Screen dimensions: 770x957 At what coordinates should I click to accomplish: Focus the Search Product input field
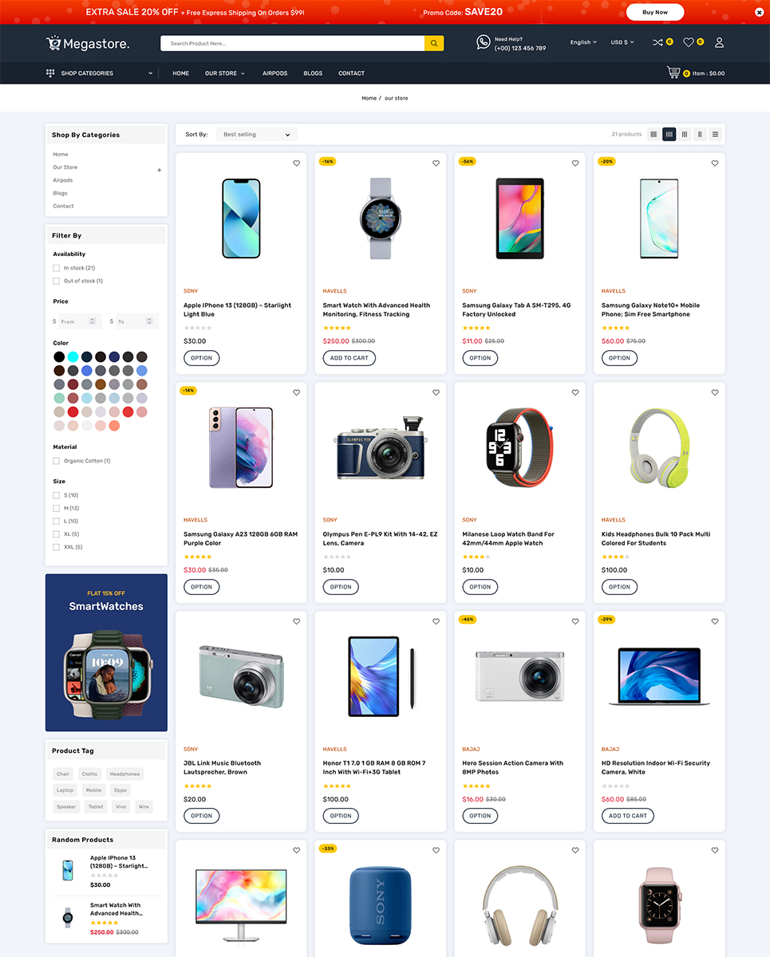coord(292,43)
